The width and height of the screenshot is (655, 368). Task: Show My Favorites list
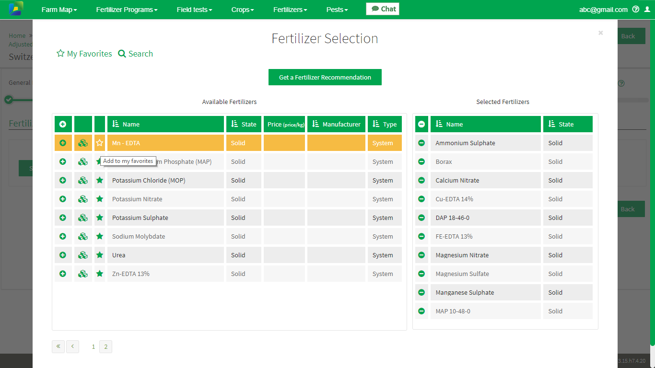coord(84,54)
